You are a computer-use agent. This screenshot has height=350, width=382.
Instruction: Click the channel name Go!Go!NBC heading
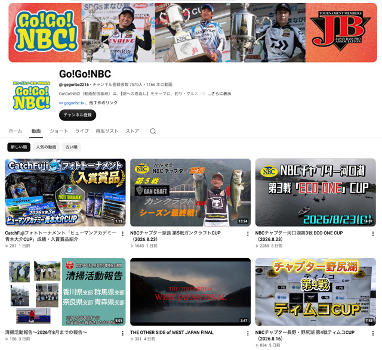point(85,74)
